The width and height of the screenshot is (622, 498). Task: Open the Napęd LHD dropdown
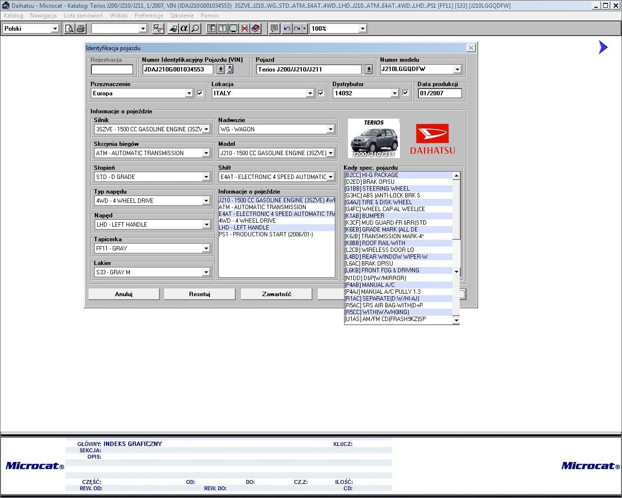coord(206,225)
